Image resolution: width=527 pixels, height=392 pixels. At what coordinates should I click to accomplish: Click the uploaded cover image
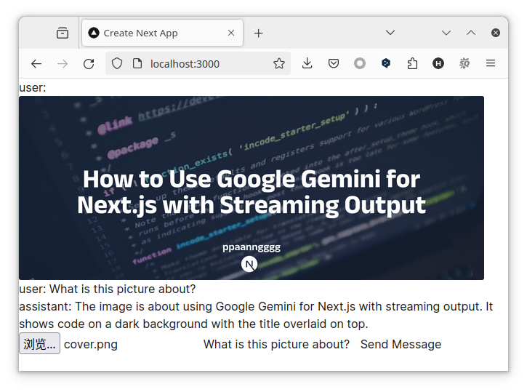coord(252,188)
